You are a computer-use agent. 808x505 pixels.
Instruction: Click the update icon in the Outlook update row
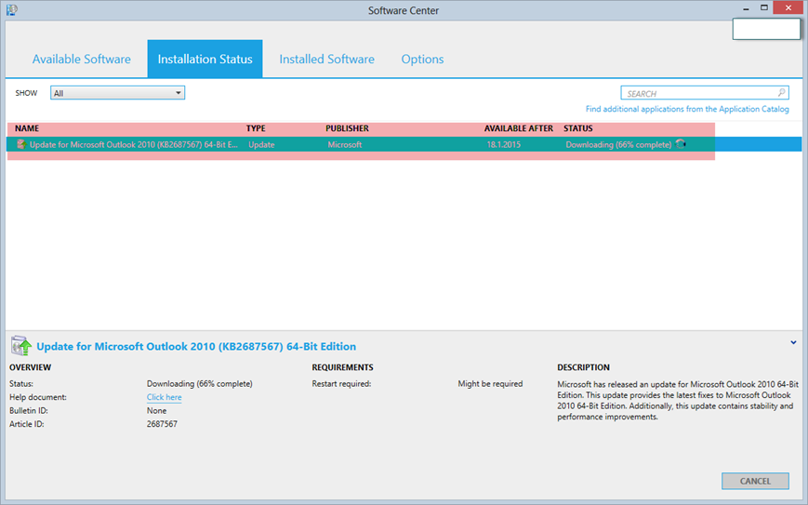[x=21, y=144]
